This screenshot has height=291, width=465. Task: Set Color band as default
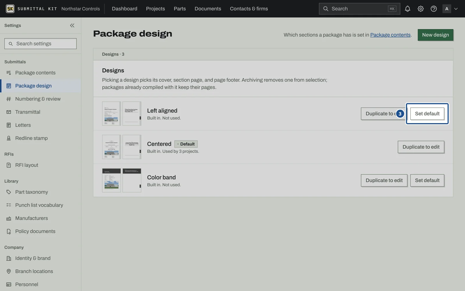coord(427,180)
